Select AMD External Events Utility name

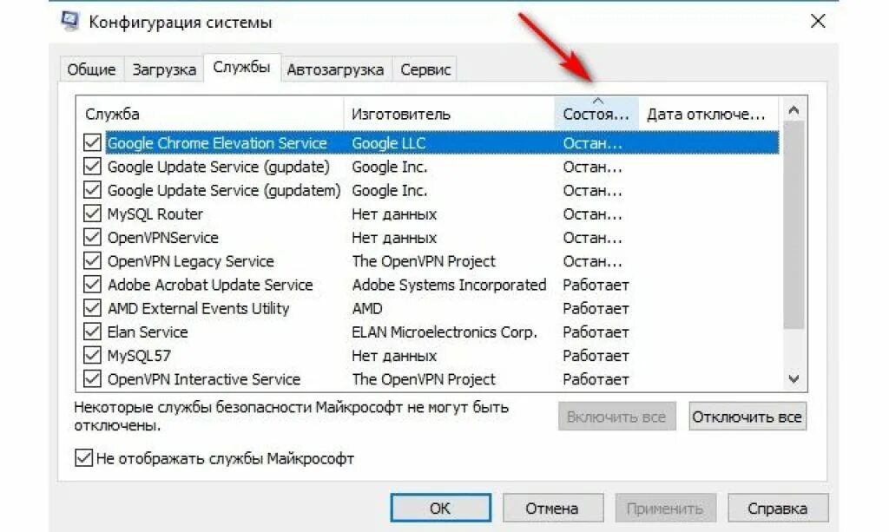coord(199,308)
